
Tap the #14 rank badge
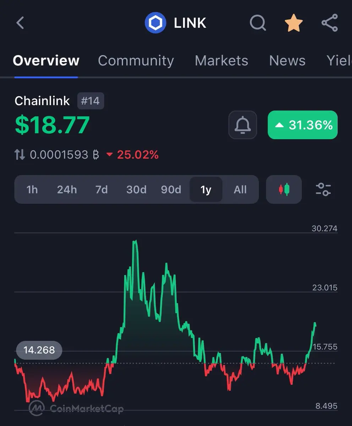point(90,101)
